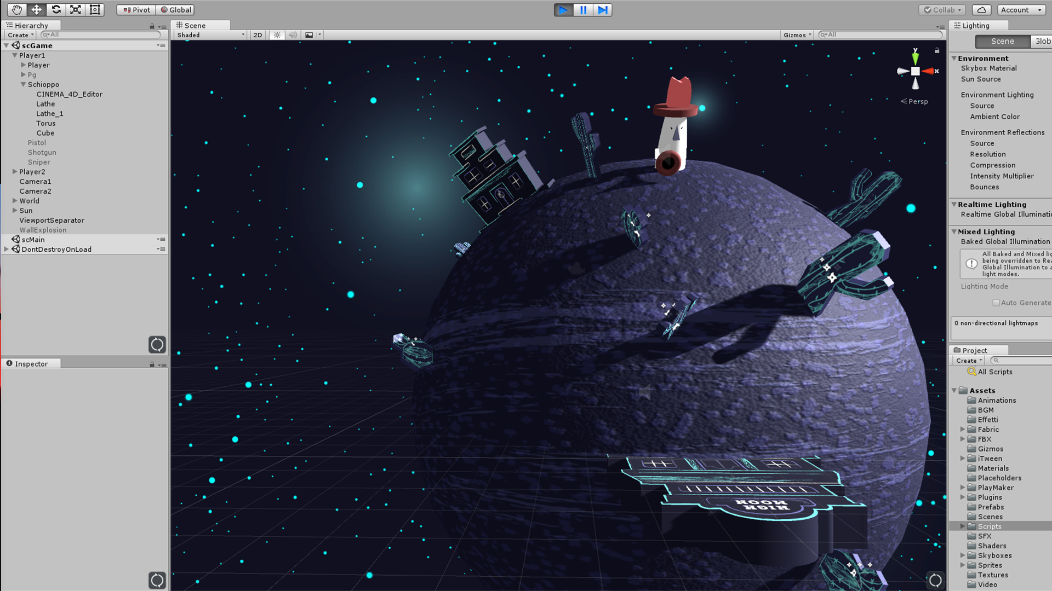This screenshot has height=591, width=1052.
Task: Toggle scene audio speaker icon
Action: tap(293, 35)
